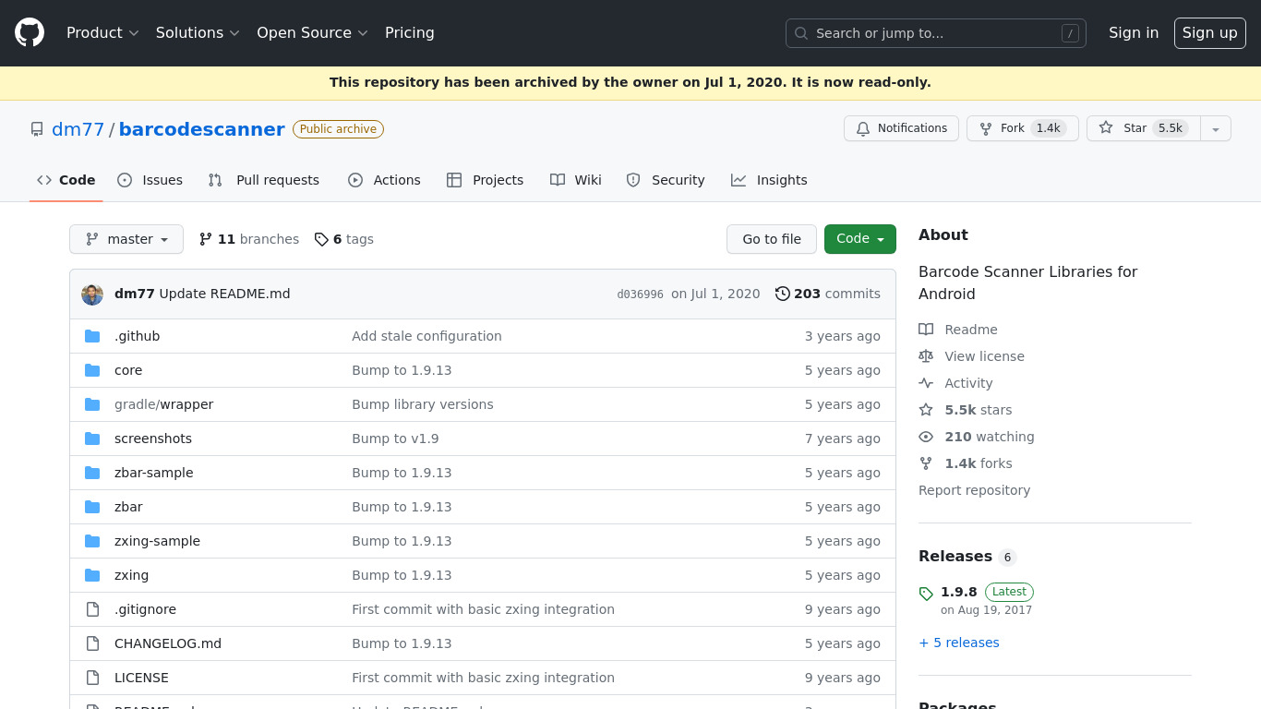Click the repository icon beside dm77

click(x=37, y=129)
